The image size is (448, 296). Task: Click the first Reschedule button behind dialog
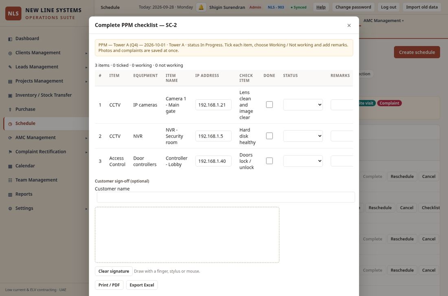(402, 177)
